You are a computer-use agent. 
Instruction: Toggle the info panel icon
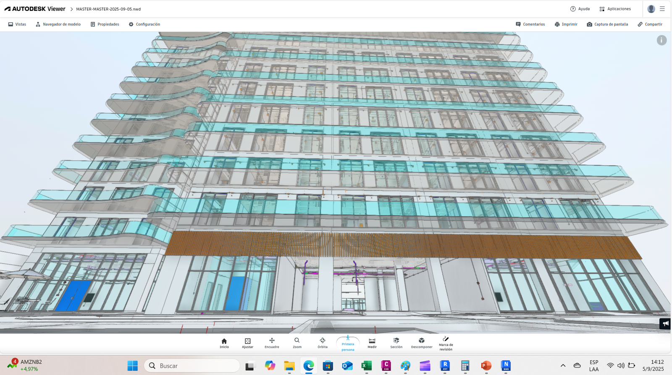pyautogui.click(x=661, y=40)
